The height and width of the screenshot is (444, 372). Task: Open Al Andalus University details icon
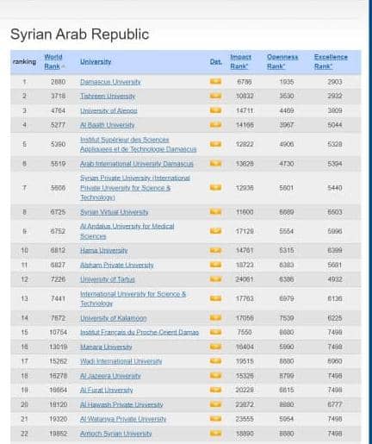tap(215, 231)
